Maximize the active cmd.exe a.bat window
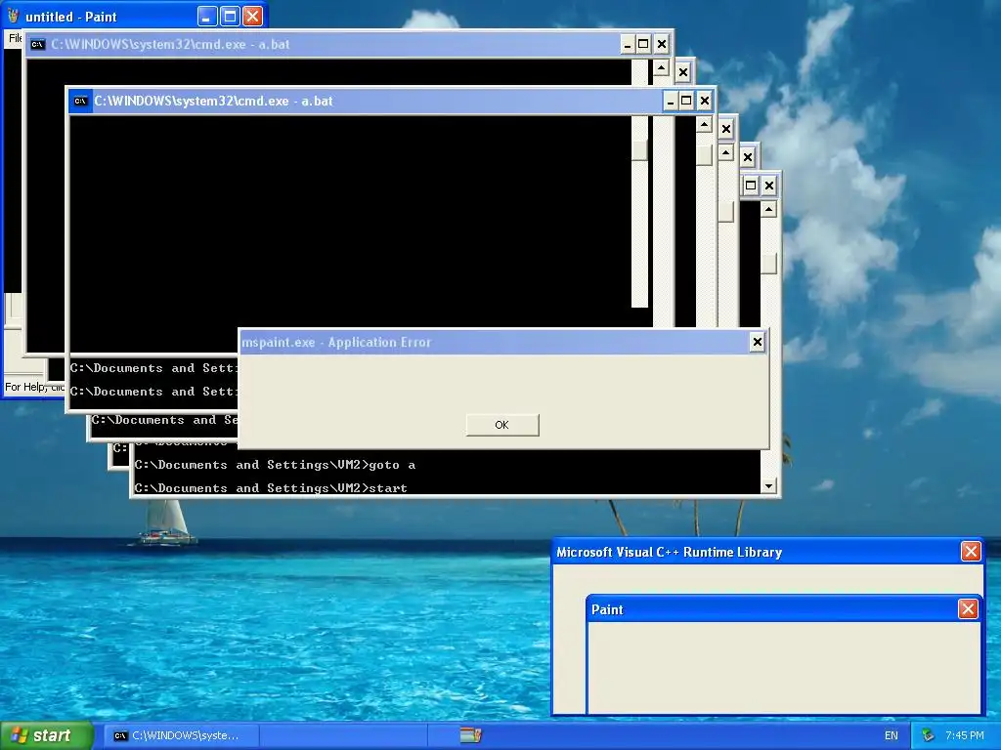 pyautogui.click(x=686, y=101)
